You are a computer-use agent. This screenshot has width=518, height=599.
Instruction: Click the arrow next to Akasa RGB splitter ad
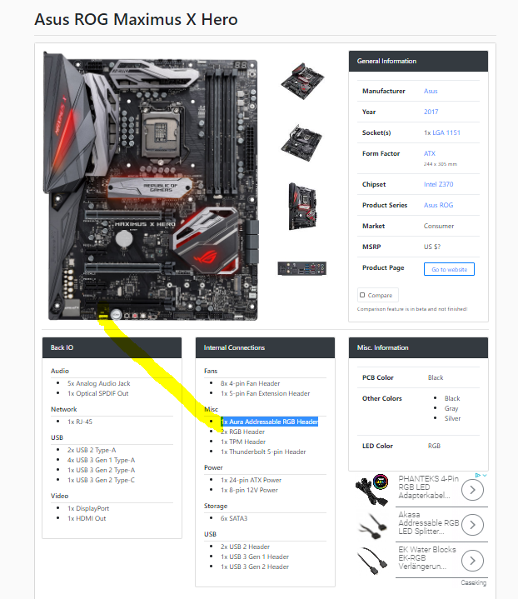coord(472,525)
